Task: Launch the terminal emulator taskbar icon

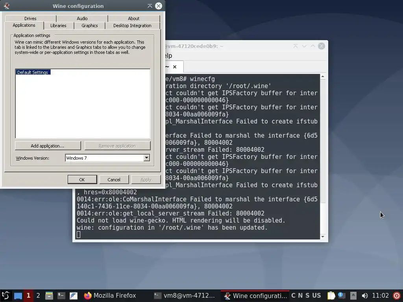Action: tap(61, 296)
